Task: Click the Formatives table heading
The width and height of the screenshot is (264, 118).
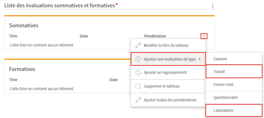Action: coord(22,69)
